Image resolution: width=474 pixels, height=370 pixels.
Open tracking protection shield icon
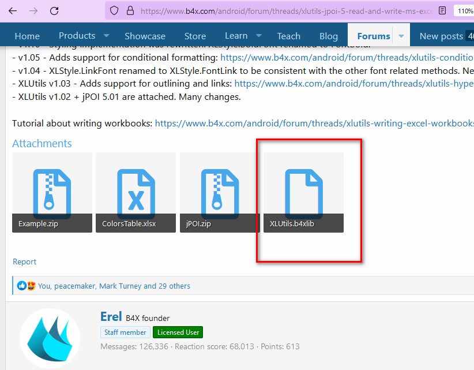point(114,11)
